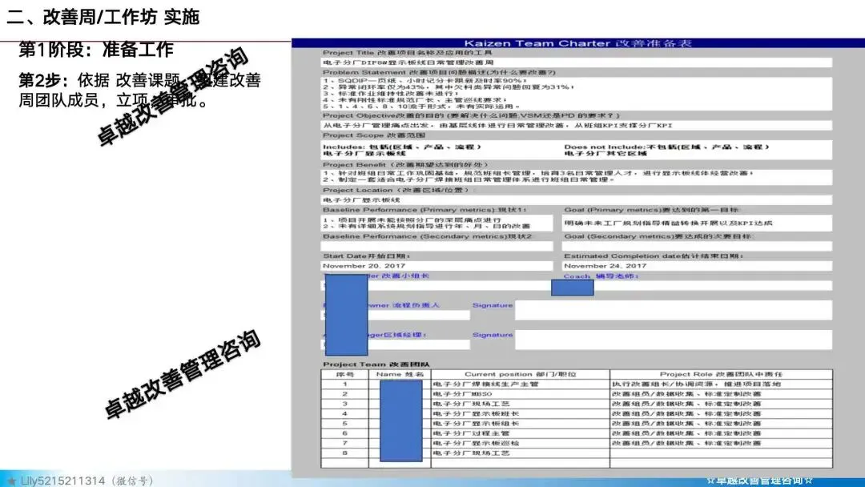The width and height of the screenshot is (865, 487).
Task: Click the completion date November 24, 2017
Action: click(697, 266)
